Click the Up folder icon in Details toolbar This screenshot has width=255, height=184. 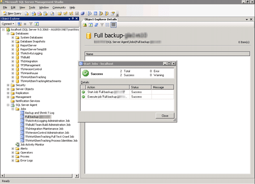tap(85, 25)
